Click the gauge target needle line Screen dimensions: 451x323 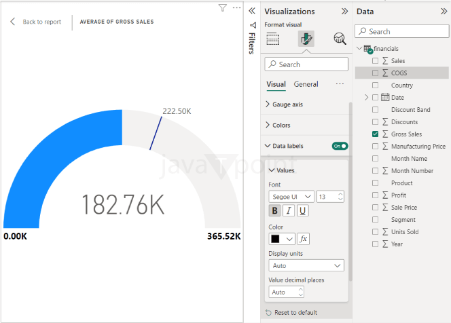click(156, 133)
